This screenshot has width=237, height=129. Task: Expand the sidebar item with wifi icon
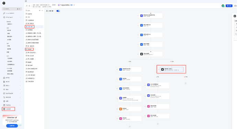pyautogui.click(x=12, y=89)
